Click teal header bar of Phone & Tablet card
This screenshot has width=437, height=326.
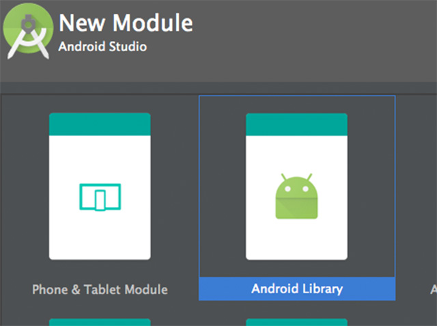100,124
